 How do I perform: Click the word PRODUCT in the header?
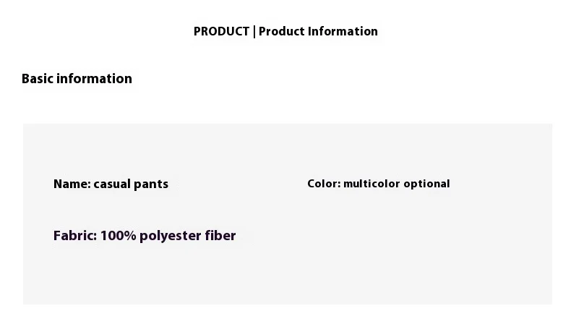[x=221, y=31]
